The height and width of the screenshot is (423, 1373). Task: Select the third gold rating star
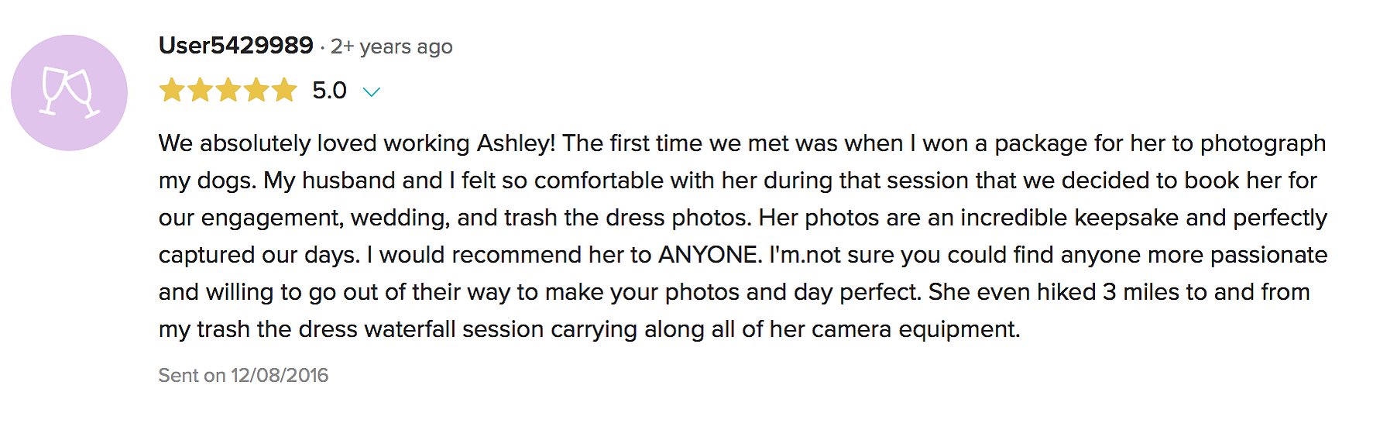[x=228, y=90]
